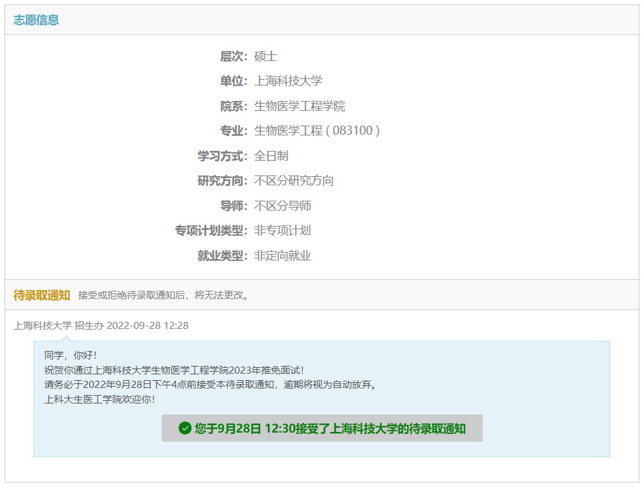Click the research direction value 不区分研究方向

[294, 181]
